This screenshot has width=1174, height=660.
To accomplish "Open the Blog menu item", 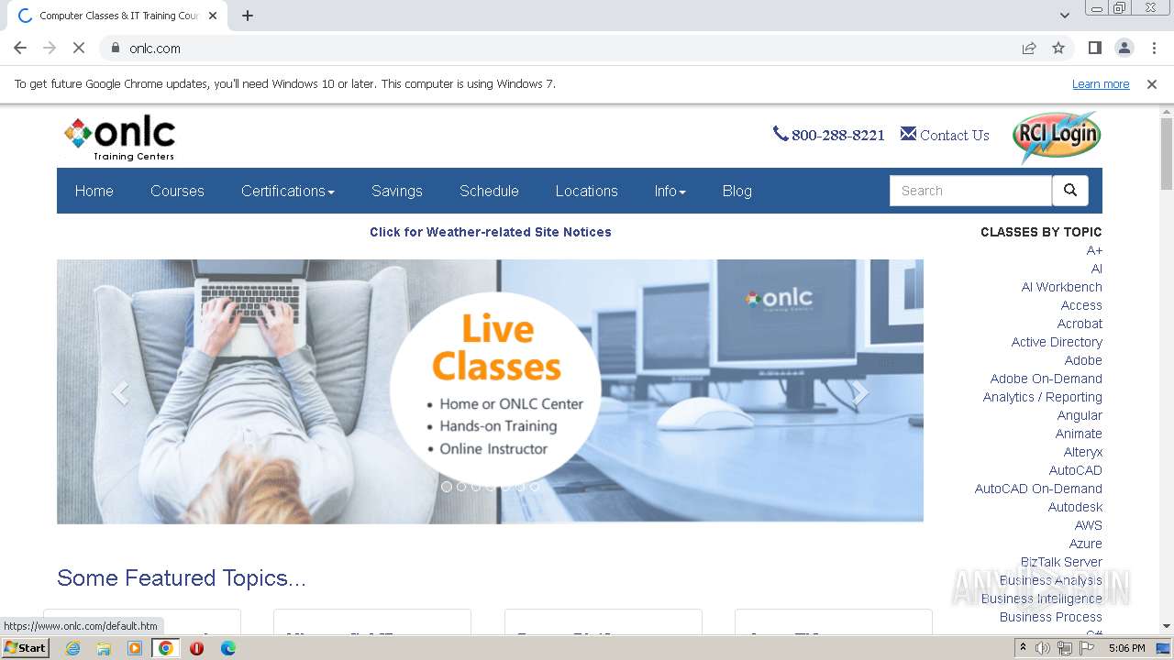I will point(737,191).
